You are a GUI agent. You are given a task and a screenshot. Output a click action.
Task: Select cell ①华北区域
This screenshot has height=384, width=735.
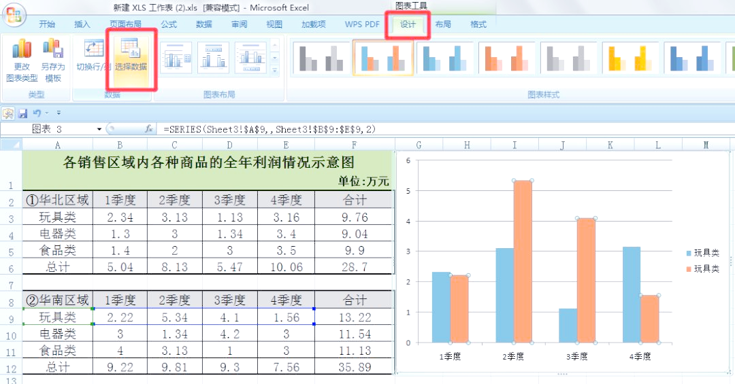click(58, 200)
